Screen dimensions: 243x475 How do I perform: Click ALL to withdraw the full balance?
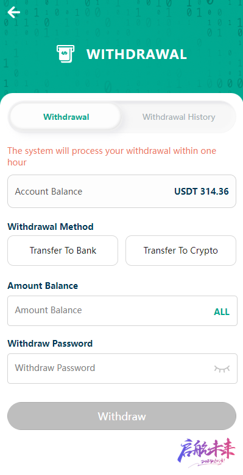(x=222, y=312)
